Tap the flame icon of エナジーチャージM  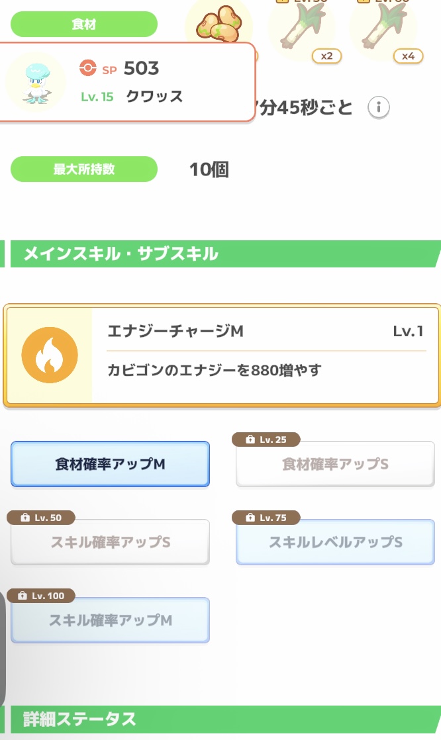(50, 355)
